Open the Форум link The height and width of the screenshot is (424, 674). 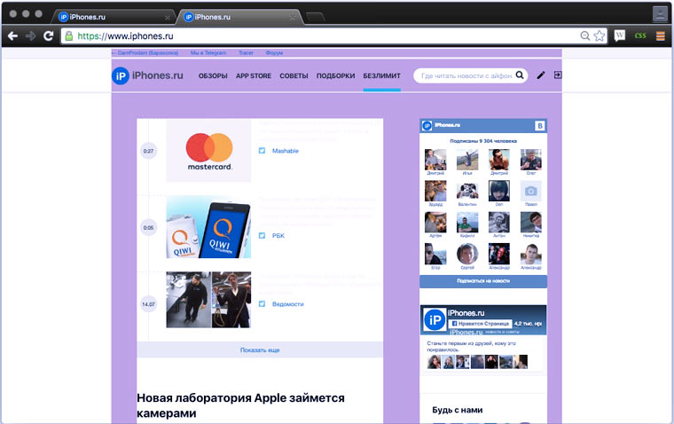tap(274, 53)
